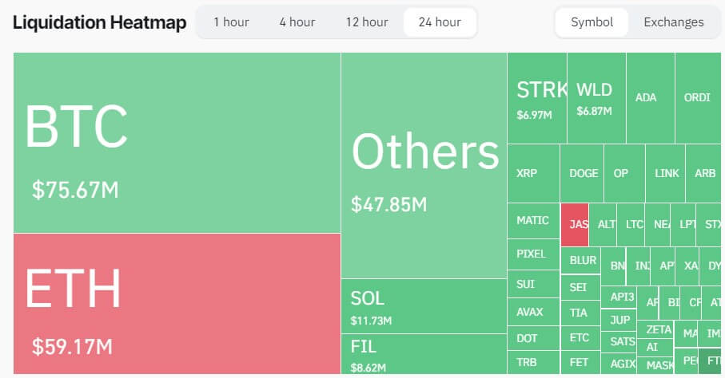Image resolution: width=725 pixels, height=378 pixels.
Task: Open the MATIC heatmap tile
Action: click(x=533, y=220)
